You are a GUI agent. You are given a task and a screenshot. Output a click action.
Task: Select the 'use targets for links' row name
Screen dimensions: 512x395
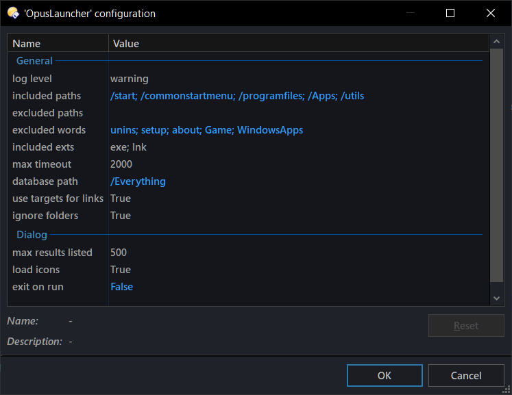58,199
